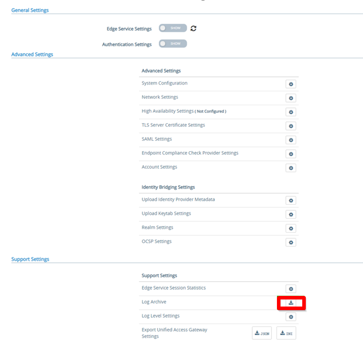Viewport: 363px width, 346px height.
Task: Click the SAML Settings gear icon
Action: click(x=291, y=140)
